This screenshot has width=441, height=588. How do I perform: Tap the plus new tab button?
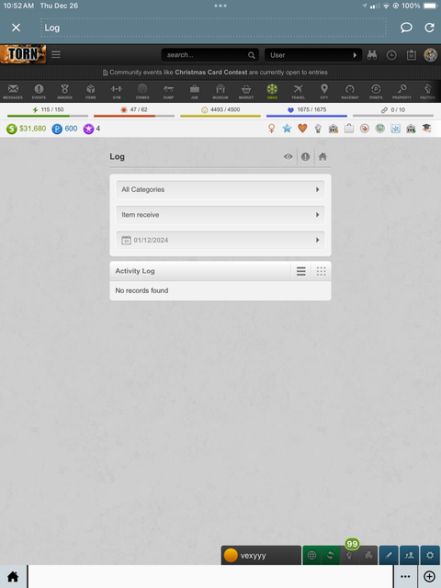click(429, 577)
